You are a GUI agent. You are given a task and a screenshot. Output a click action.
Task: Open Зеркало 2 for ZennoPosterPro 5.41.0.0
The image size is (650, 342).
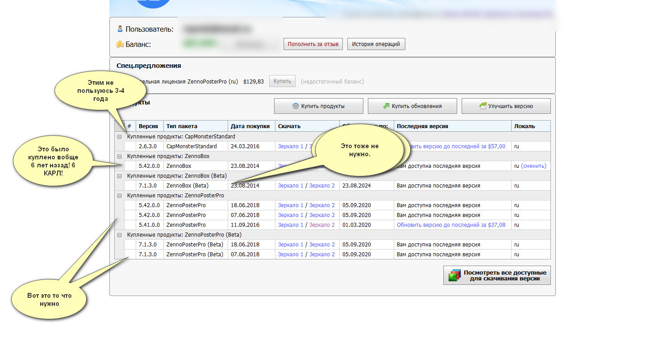(322, 225)
